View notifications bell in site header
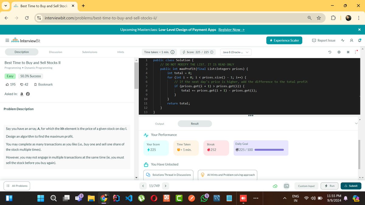Image resolution: width=365 pixels, height=205 pixels. 359,40
